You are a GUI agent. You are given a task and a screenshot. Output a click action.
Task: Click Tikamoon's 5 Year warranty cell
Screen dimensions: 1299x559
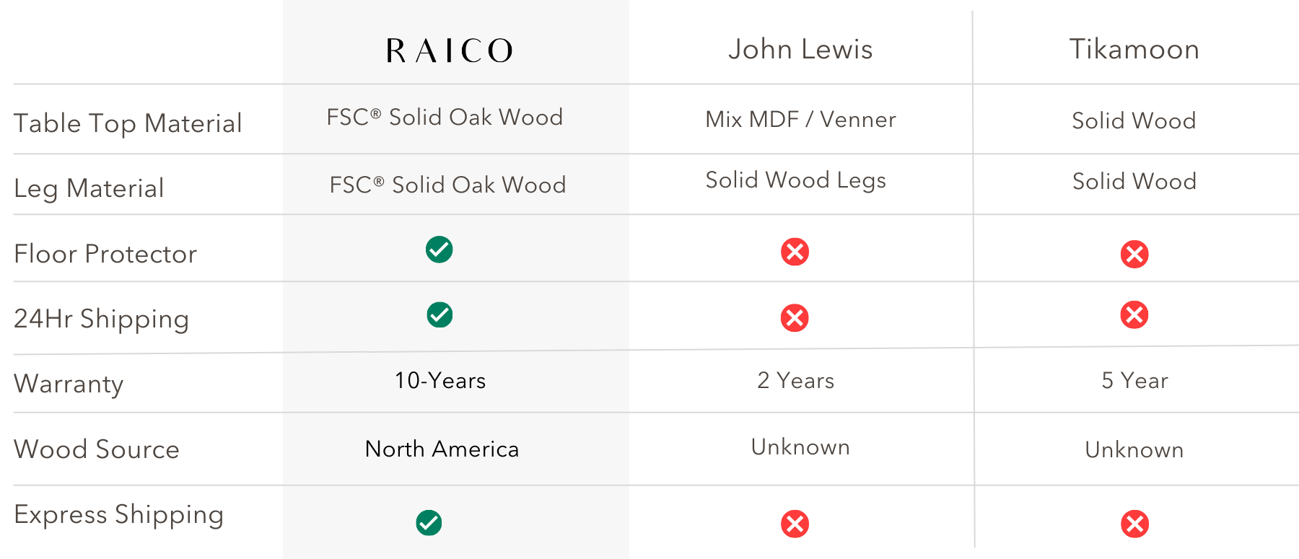point(1134,380)
